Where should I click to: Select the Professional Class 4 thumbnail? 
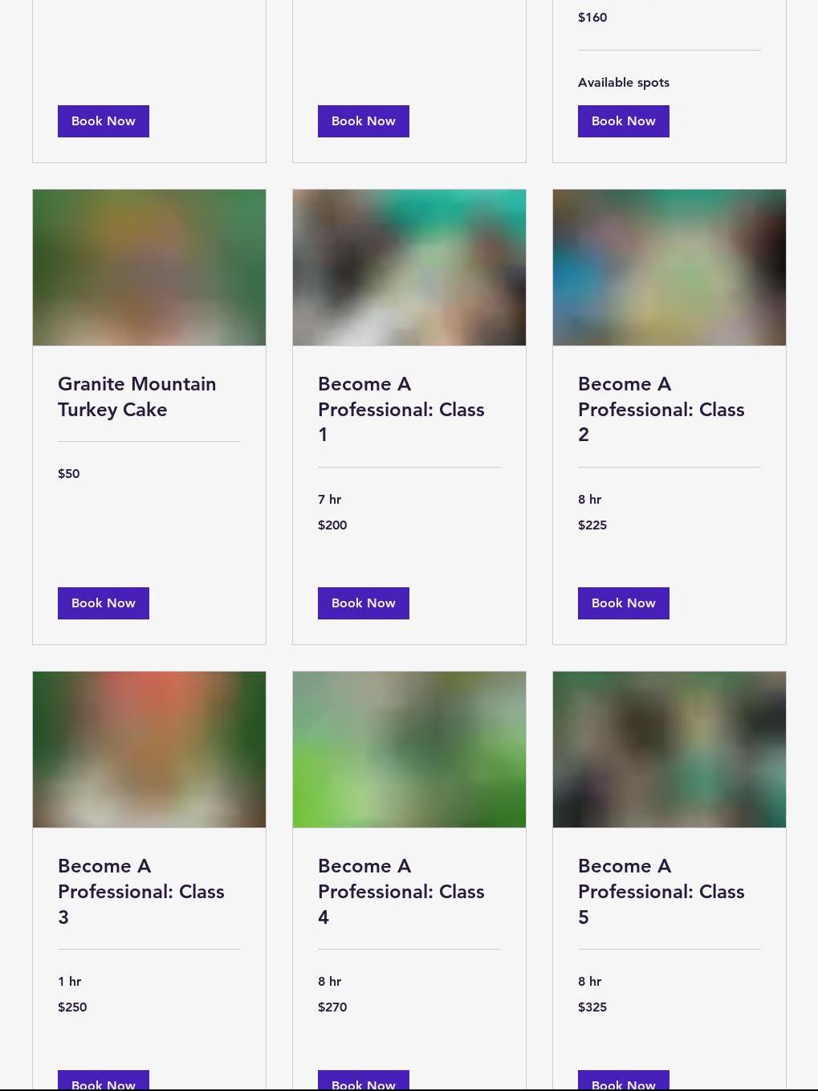pyautogui.click(x=409, y=750)
